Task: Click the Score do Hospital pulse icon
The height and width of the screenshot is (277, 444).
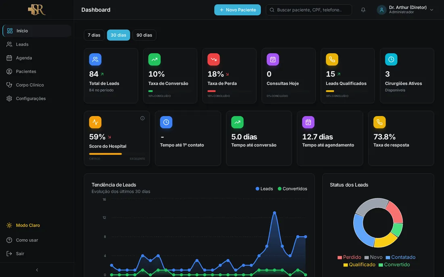Action: coord(95,122)
